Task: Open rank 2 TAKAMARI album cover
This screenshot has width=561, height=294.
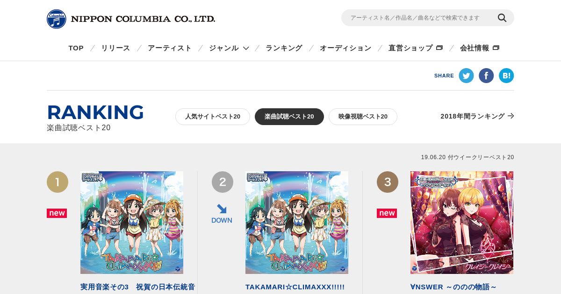Action: 297,223
